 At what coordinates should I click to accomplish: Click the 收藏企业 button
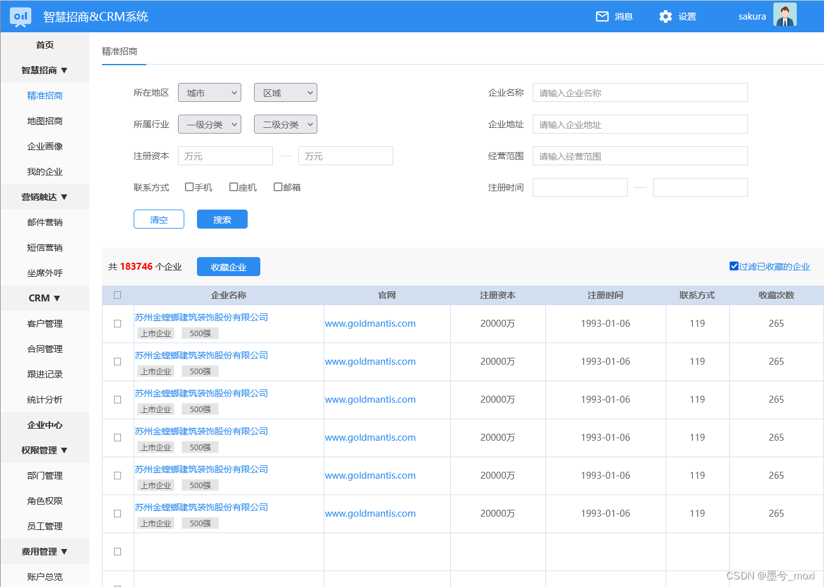click(229, 267)
